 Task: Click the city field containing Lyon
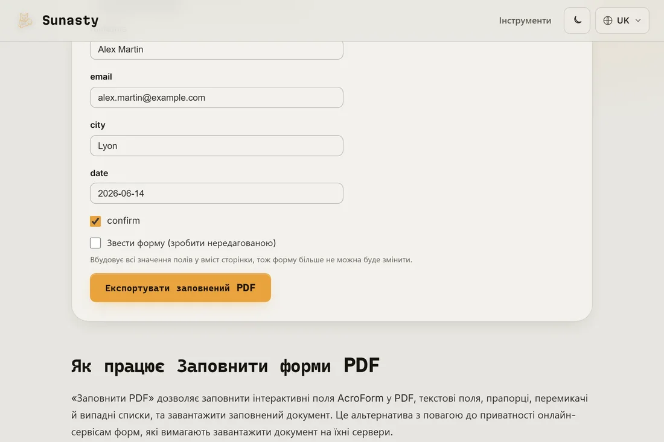click(216, 145)
